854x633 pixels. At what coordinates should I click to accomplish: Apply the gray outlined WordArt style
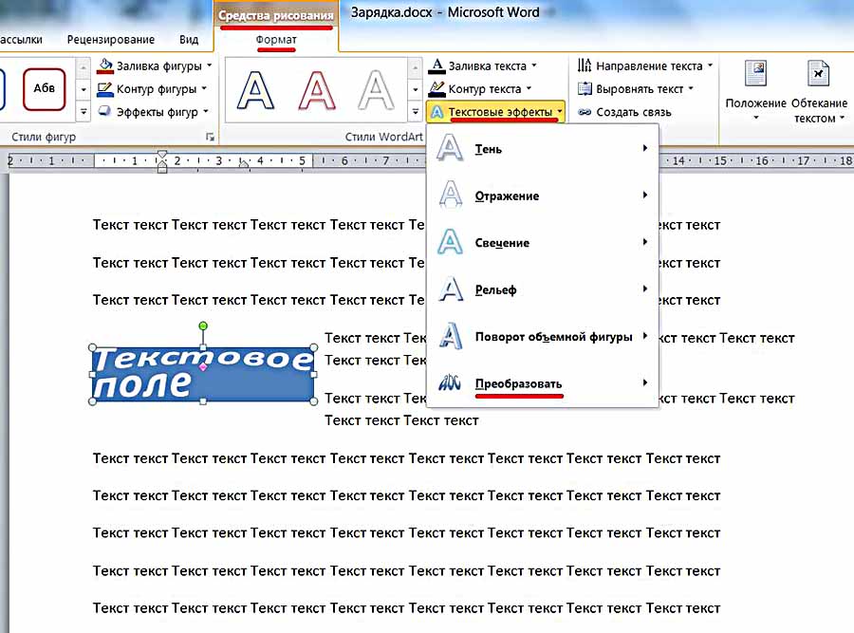[377, 90]
